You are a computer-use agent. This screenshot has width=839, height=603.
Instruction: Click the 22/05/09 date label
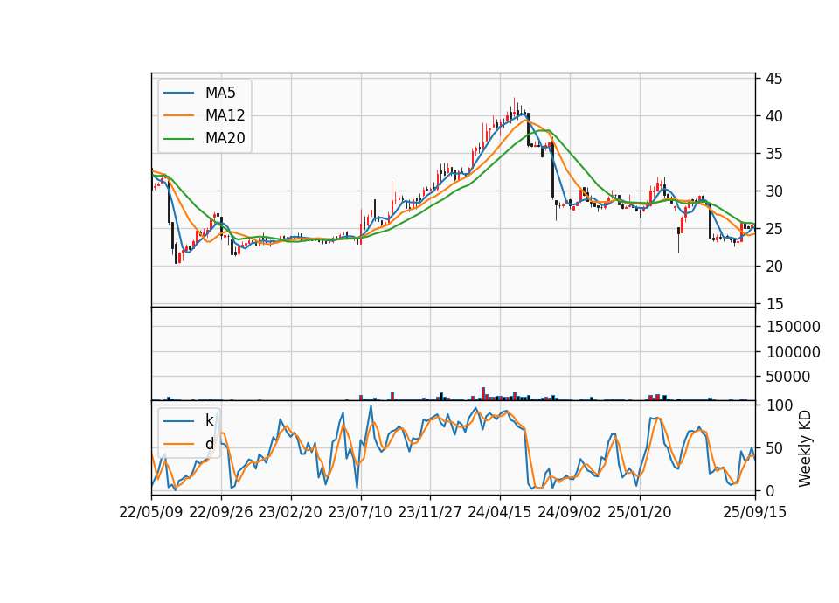pyautogui.click(x=151, y=512)
